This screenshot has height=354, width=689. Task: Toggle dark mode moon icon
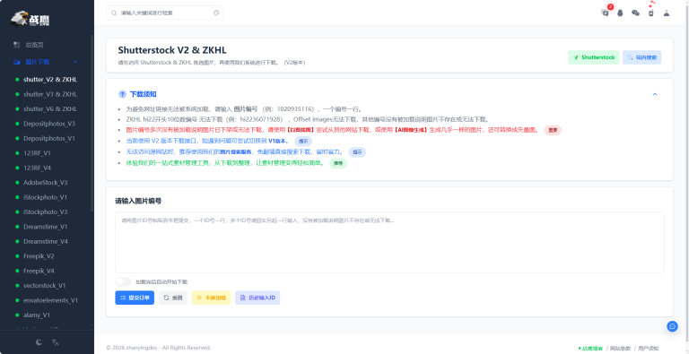39,341
